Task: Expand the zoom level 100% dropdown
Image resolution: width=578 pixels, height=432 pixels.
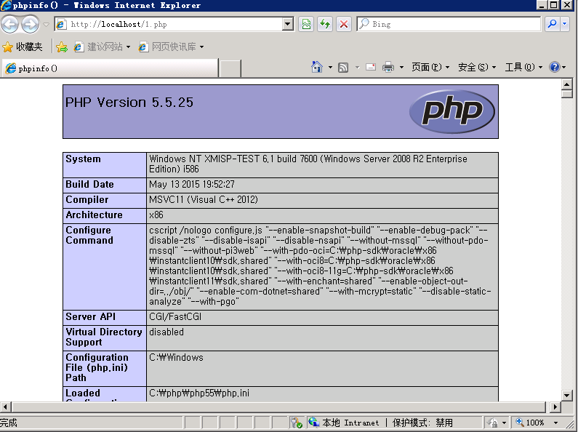Action: (x=556, y=423)
